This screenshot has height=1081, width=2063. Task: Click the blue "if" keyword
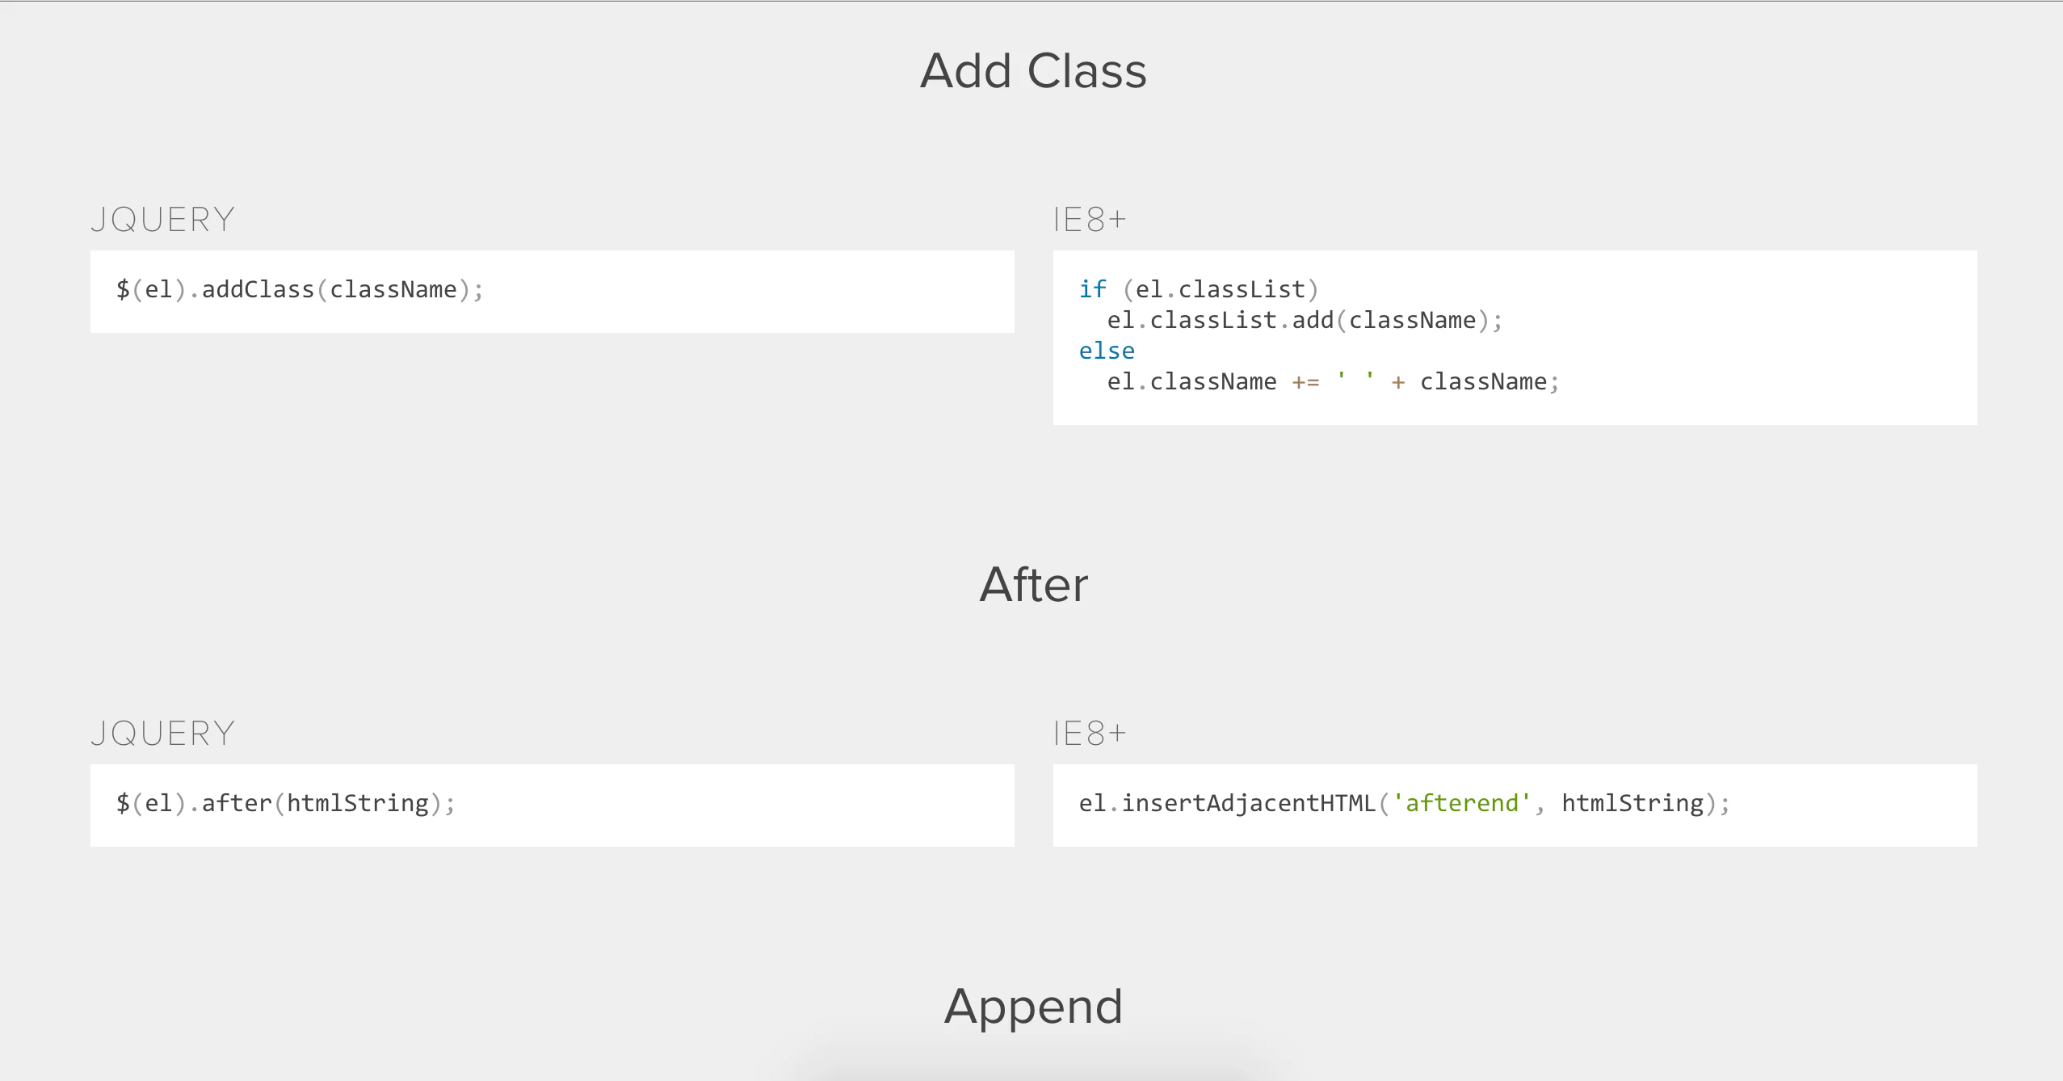pos(1092,289)
